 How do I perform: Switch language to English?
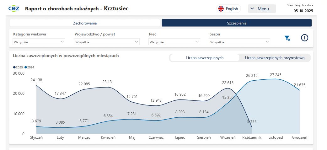[x=228, y=9]
